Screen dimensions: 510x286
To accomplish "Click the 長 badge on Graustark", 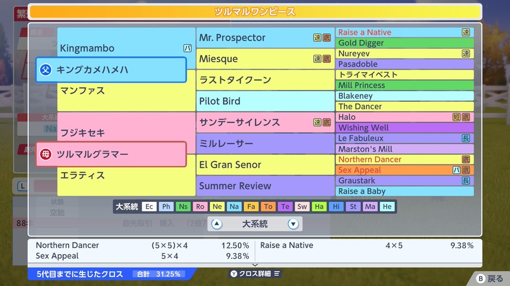I will coord(466,181).
